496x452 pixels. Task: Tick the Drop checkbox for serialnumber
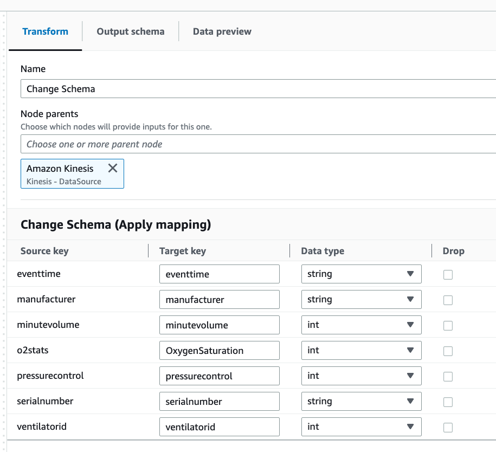[x=448, y=402]
